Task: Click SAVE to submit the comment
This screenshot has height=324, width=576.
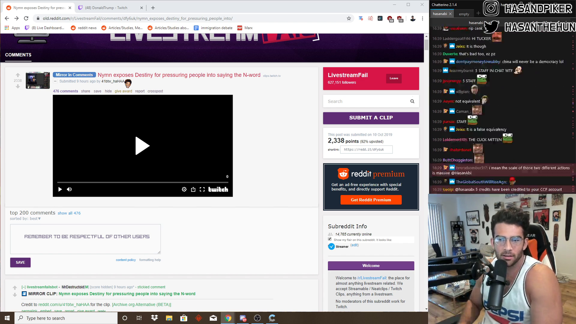Action: point(21,262)
